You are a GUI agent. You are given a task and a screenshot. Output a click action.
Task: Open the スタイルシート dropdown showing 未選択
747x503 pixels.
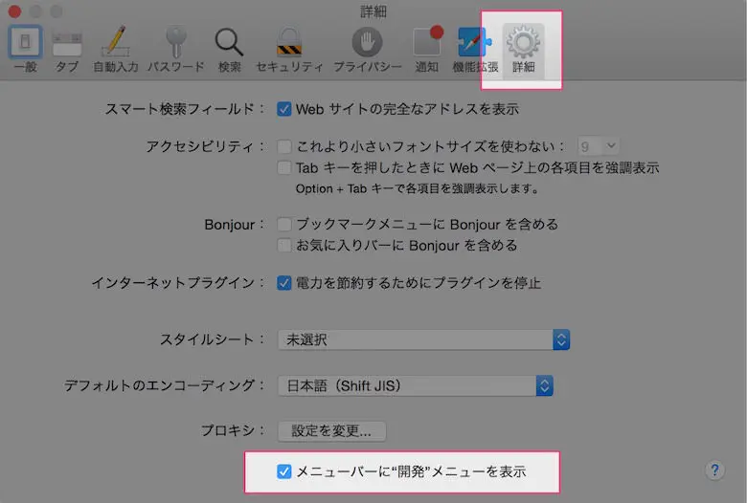tap(423, 339)
